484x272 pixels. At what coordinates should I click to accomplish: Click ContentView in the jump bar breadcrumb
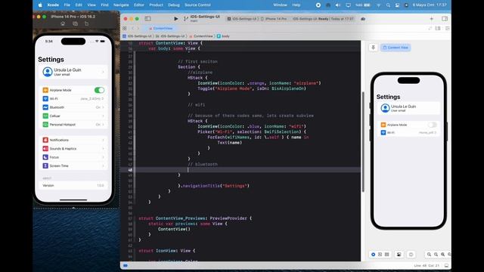pyautogui.click(x=201, y=36)
